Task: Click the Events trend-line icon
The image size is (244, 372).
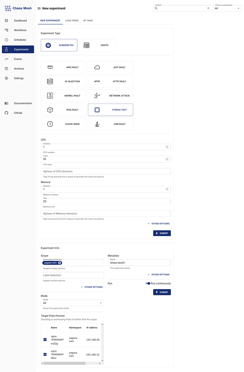Action: pyautogui.click(x=6, y=59)
